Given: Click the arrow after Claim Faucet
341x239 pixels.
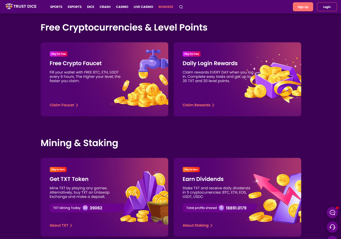Looking at the screenshot, I should 77,105.
